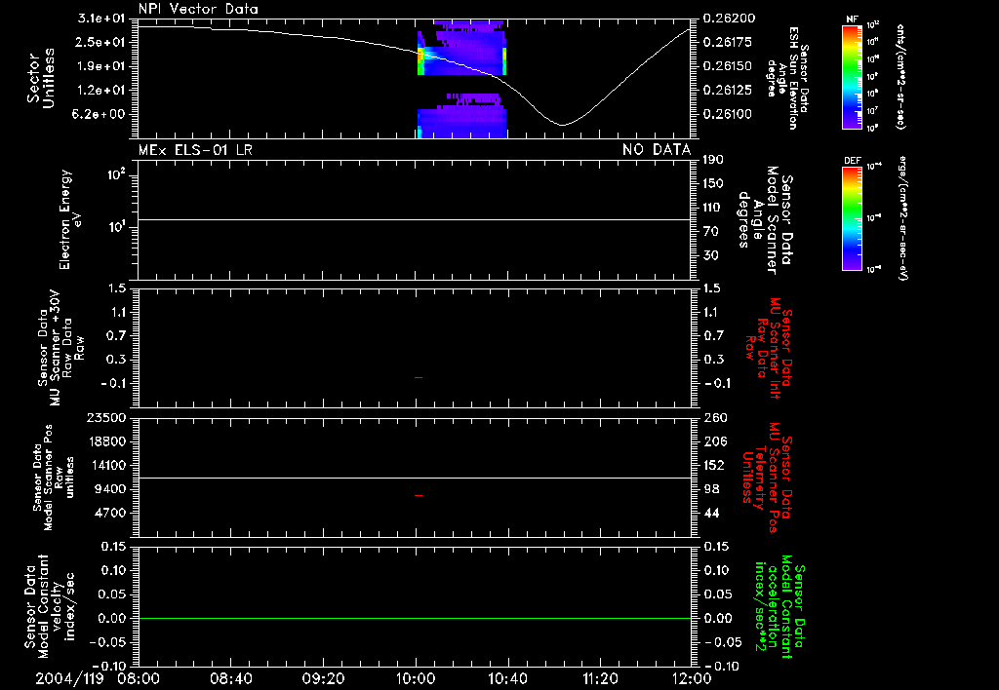Click the "44" telemetry tick label
999x690 pixels.
coord(711,513)
